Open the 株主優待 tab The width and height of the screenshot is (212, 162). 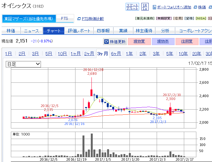[x=144, y=31]
